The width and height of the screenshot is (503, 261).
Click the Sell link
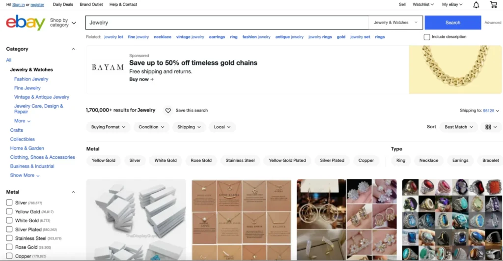click(x=402, y=4)
